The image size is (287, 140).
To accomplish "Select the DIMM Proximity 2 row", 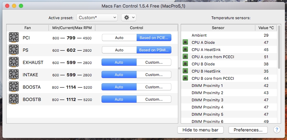I will [229, 93].
